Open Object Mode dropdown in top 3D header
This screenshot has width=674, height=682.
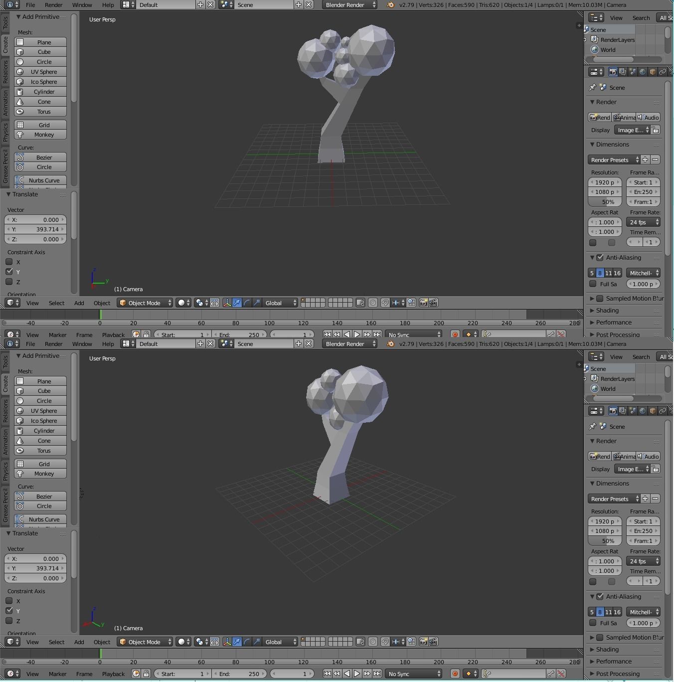click(x=145, y=303)
